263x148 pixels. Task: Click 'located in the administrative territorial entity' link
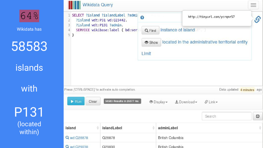point(205,42)
